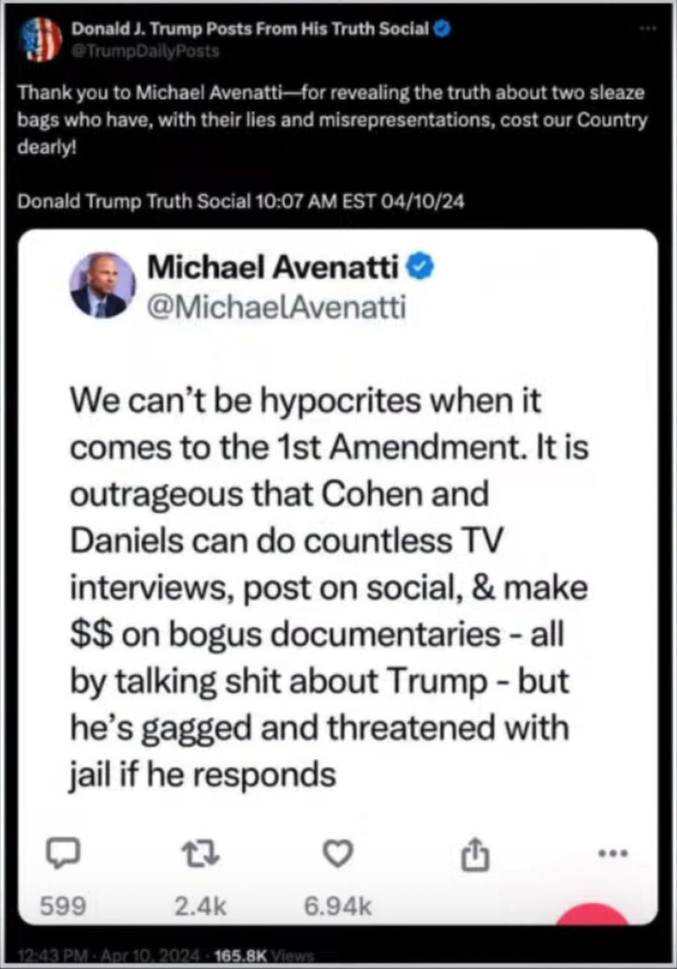Open embedded tweet's three-dot menu
The image size is (677, 969).
coord(614,853)
